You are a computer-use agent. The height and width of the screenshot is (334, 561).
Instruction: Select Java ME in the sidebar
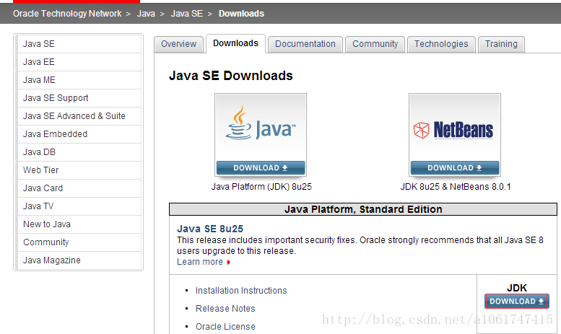click(x=79, y=80)
